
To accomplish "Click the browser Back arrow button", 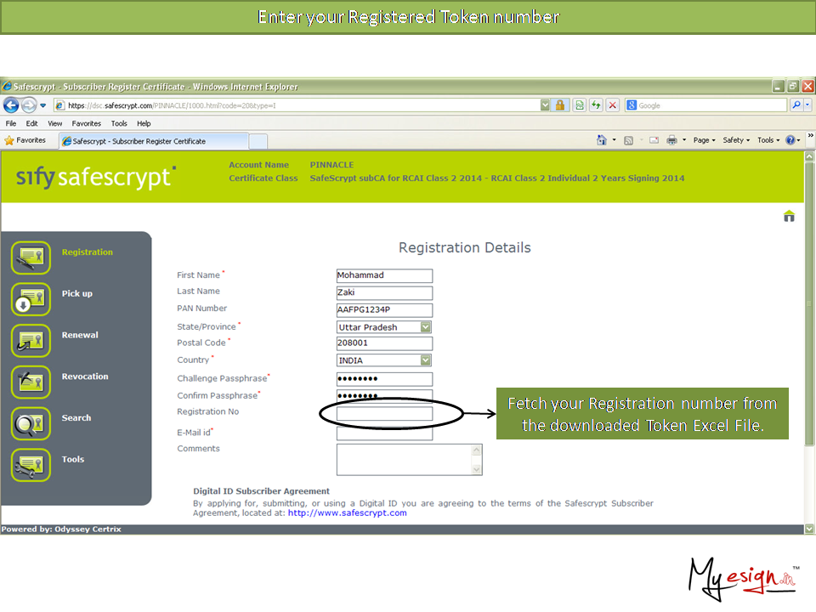I will click(12, 105).
